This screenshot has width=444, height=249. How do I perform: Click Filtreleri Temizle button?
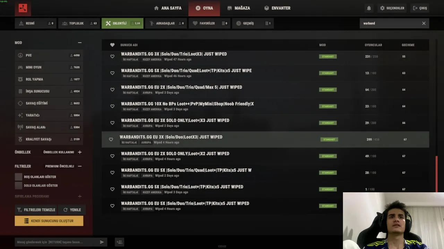click(36, 210)
